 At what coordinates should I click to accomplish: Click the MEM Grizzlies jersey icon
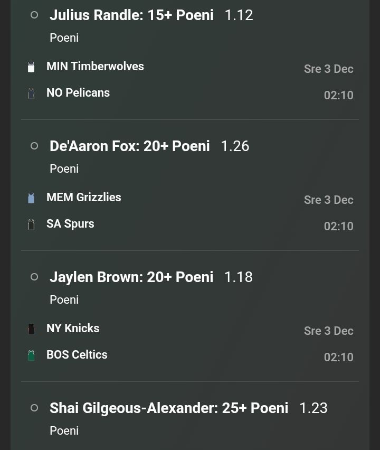[31, 198]
